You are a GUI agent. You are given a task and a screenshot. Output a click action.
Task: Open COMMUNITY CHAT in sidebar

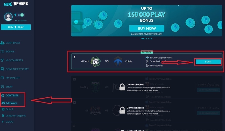tap(17, 69)
